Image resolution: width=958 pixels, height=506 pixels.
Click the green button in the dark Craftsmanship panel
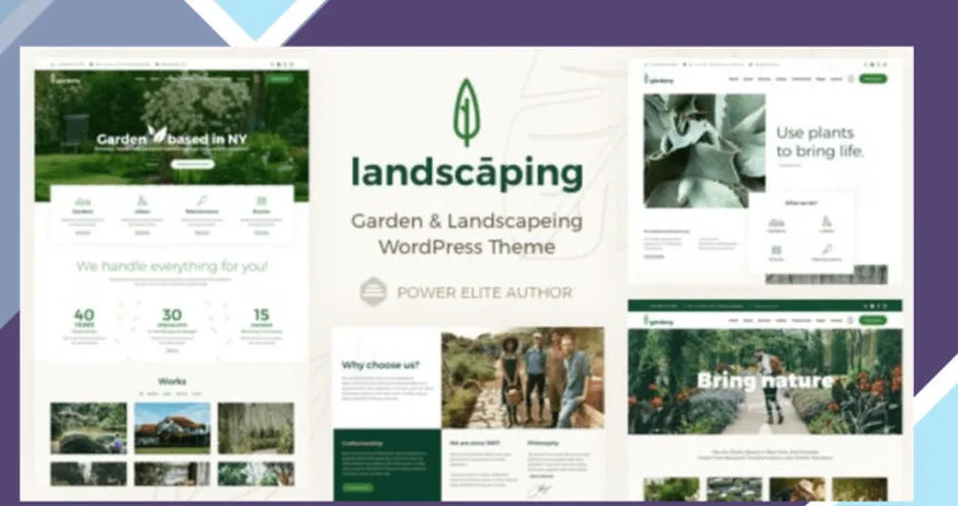[x=356, y=487]
